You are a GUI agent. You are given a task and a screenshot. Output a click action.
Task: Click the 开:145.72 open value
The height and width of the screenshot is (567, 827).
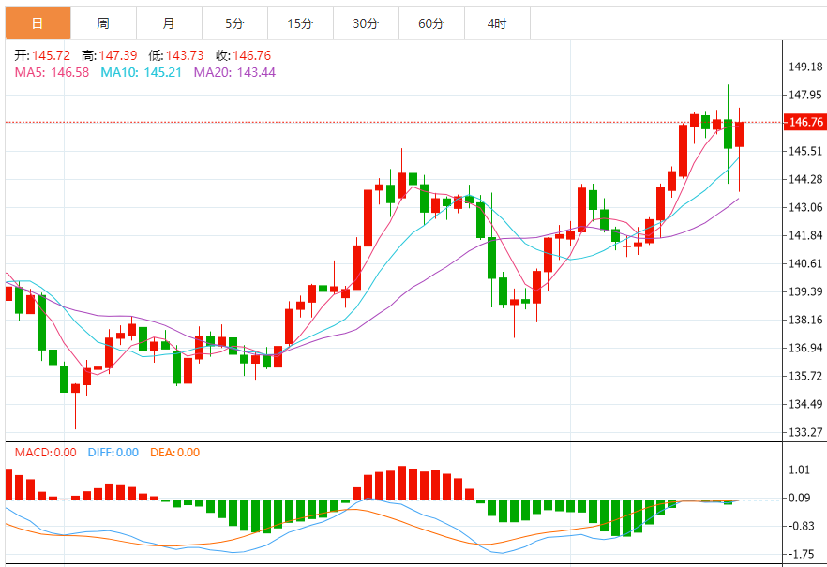tap(42, 55)
